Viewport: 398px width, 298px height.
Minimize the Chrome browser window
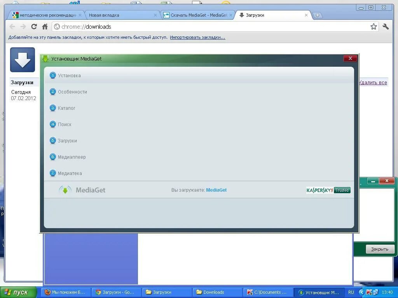[x=361, y=8]
